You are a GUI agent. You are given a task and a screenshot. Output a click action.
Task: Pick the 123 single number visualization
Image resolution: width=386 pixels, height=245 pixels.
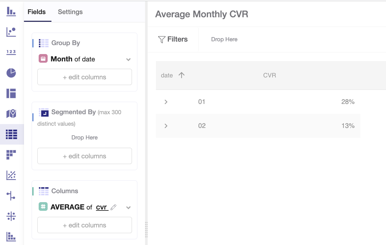(x=11, y=52)
